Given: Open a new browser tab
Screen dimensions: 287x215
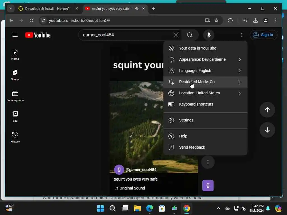Looking at the screenshot, I should pos(153,8).
